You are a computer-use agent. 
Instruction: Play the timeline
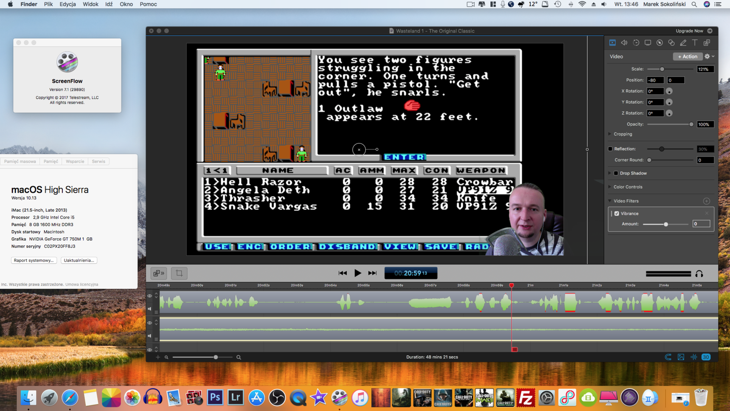pyautogui.click(x=358, y=273)
